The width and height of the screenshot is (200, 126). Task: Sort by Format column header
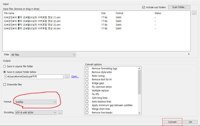[x=119, y=13]
